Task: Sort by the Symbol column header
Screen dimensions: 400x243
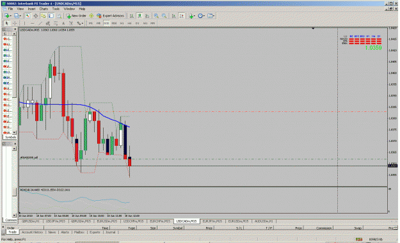Action: (x=177, y=228)
